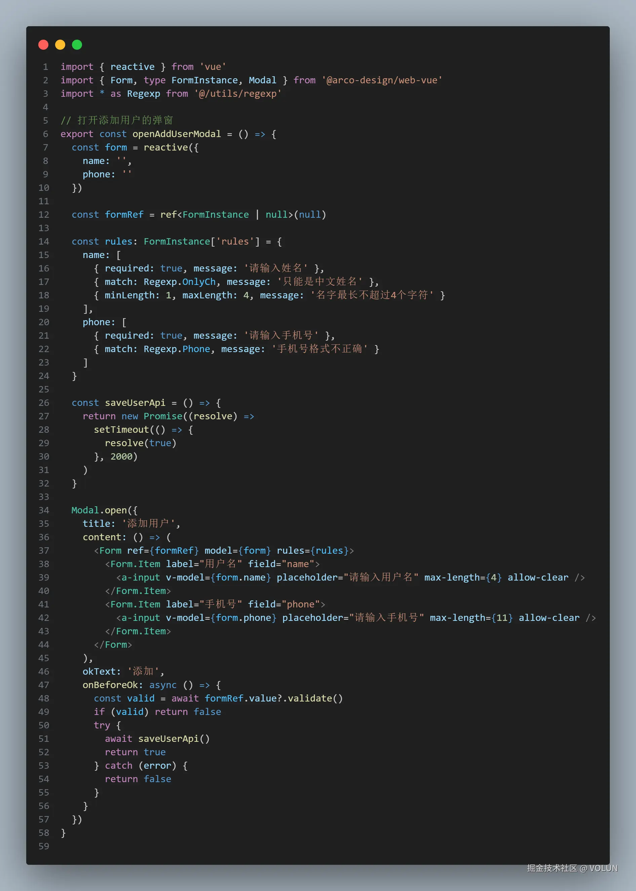Image resolution: width=636 pixels, height=891 pixels.
Task: Click the yellow window dot
Action: (x=60, y=45)
